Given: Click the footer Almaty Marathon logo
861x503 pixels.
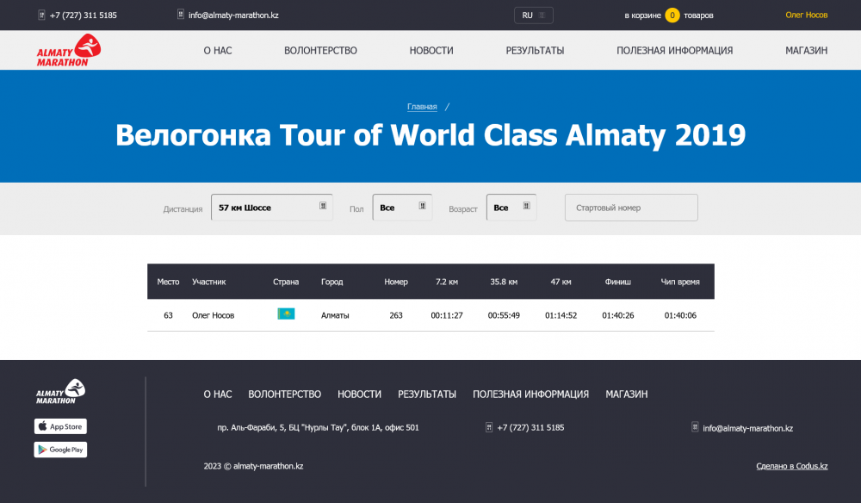Looking at the screenshot, I should tap(60, 392).
